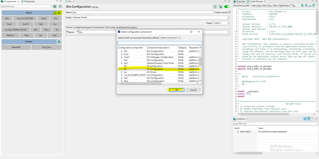The height and width of the screenshot is (159, 319).
Task: Open the Siul2_Port driver component
Action: click(46, 47)
